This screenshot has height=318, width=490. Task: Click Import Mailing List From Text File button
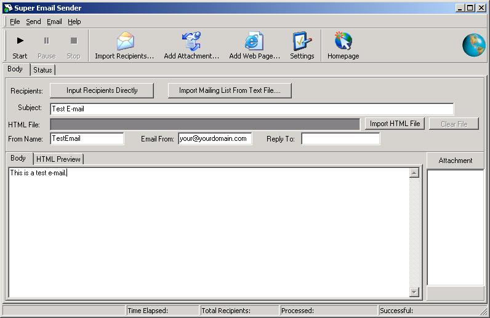[x=230, y=90]
